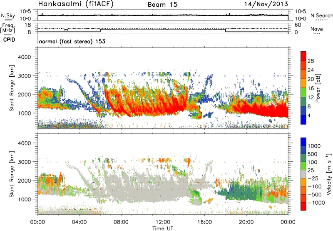Click the '4000' tick in power panel
Screen dimensions: 333x231
click(x=24, y=57)
